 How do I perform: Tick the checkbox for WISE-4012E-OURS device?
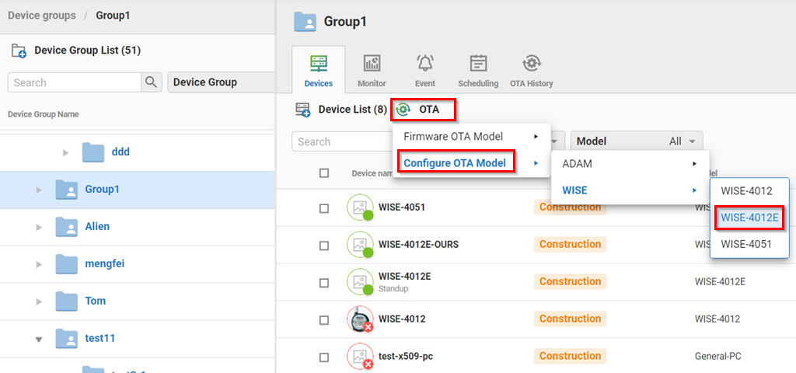[x=324, y=245]
